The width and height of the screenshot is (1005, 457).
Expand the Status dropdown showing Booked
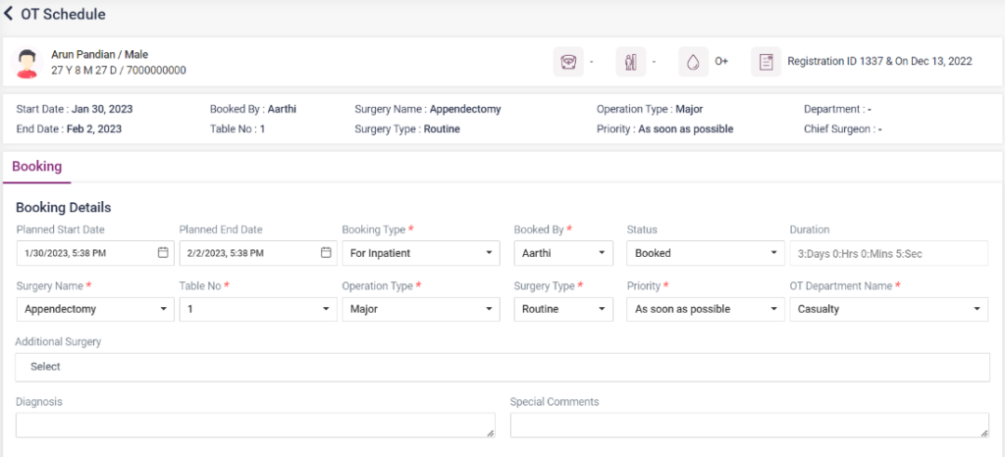(704, 253)
